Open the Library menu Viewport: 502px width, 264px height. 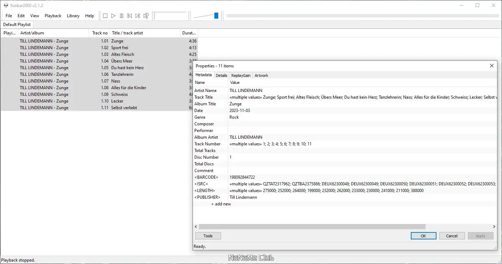coord(73,16)
